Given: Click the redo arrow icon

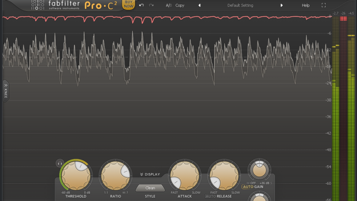Looking at the screenshot, I should 151,5.
